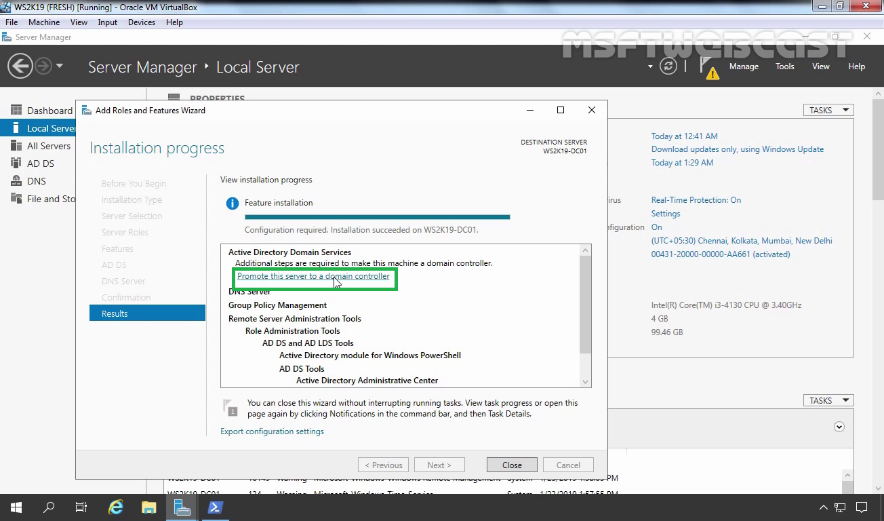
Task: Select DNS in the sidebar
Action: (x=38, y=181)
